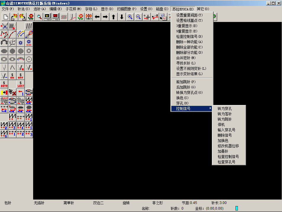Click the cyan color indicator box

click(237, 208)
